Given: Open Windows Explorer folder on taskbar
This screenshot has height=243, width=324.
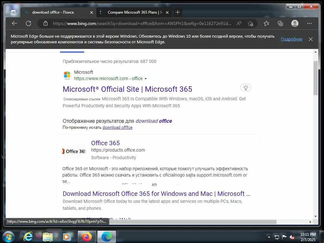Looking at the screenshot, I should pos(47,237).
